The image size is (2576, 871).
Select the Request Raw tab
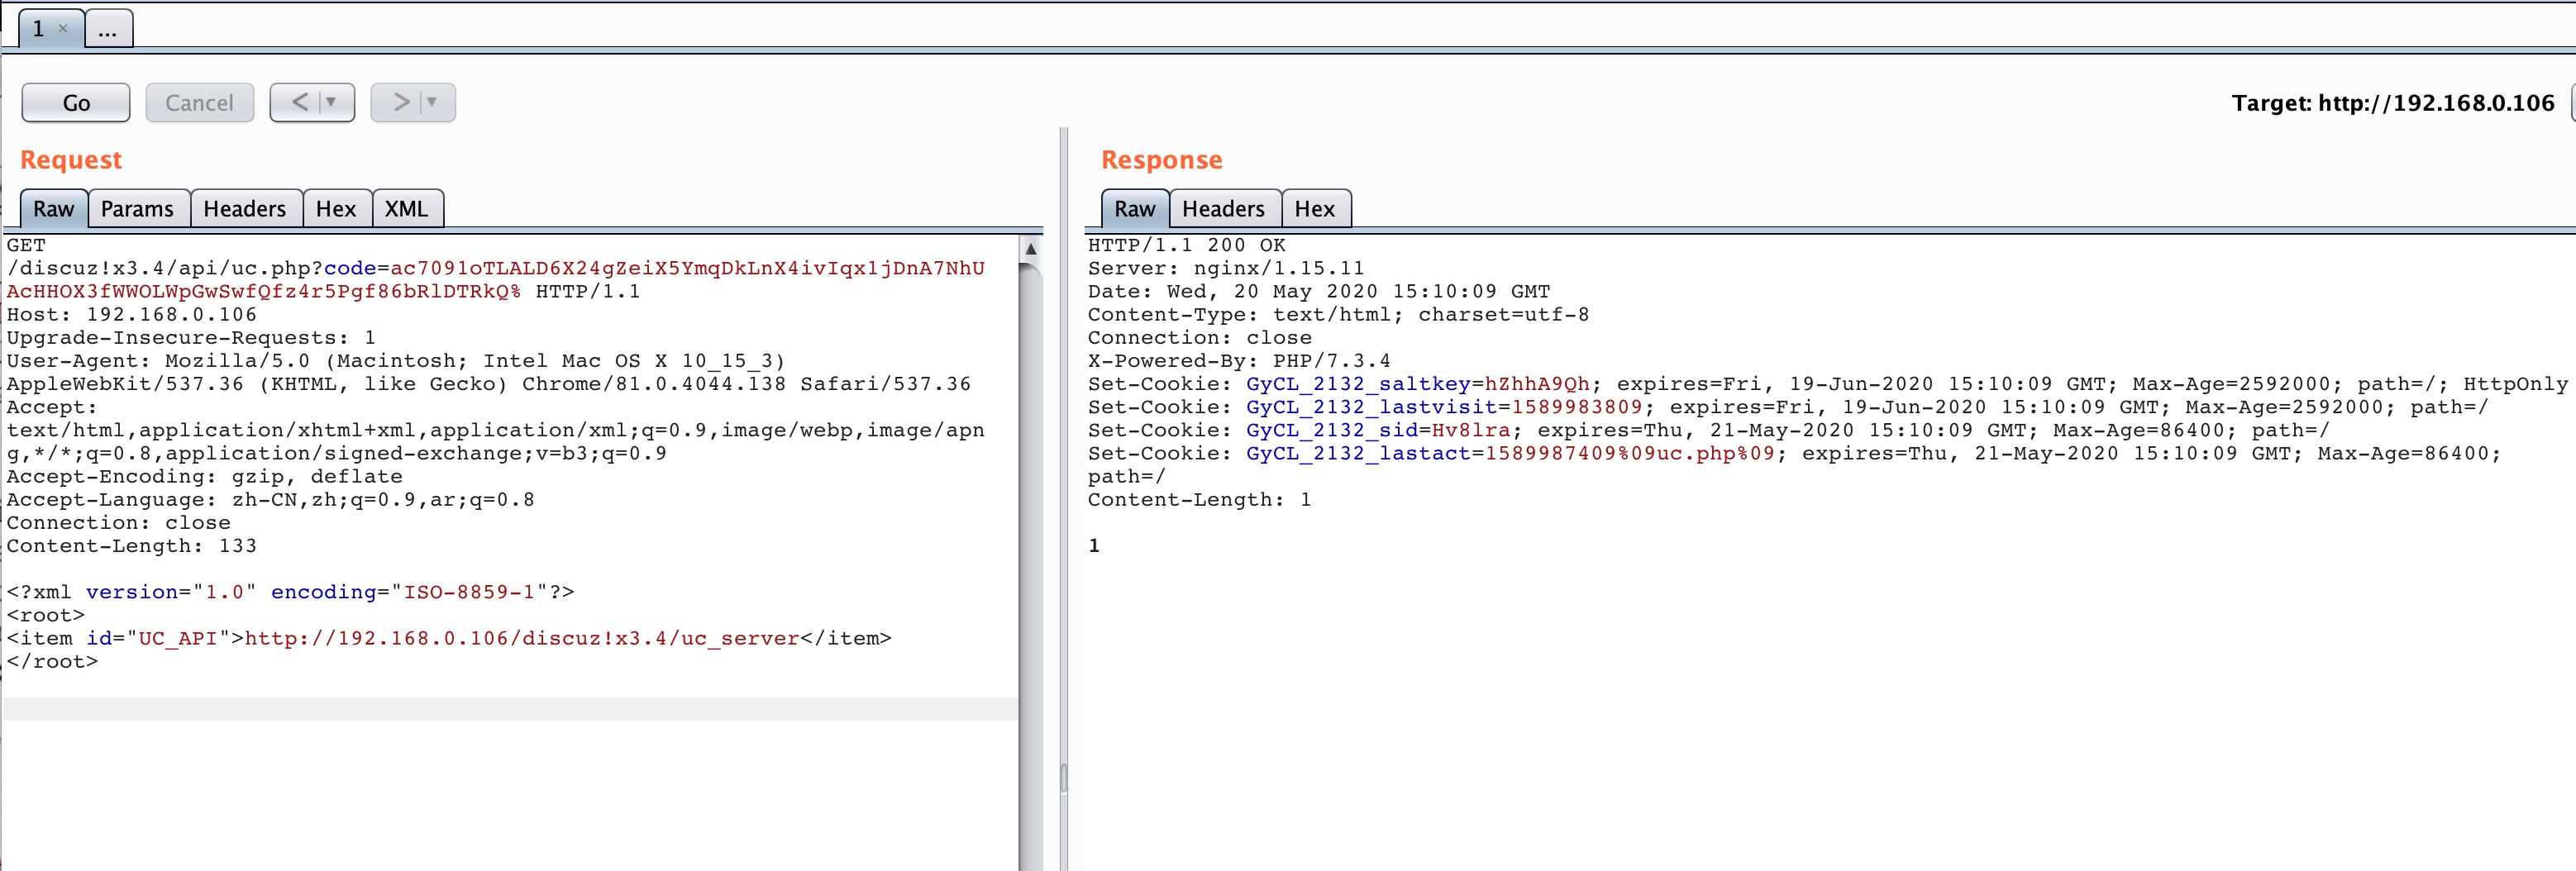coord(53,209)
